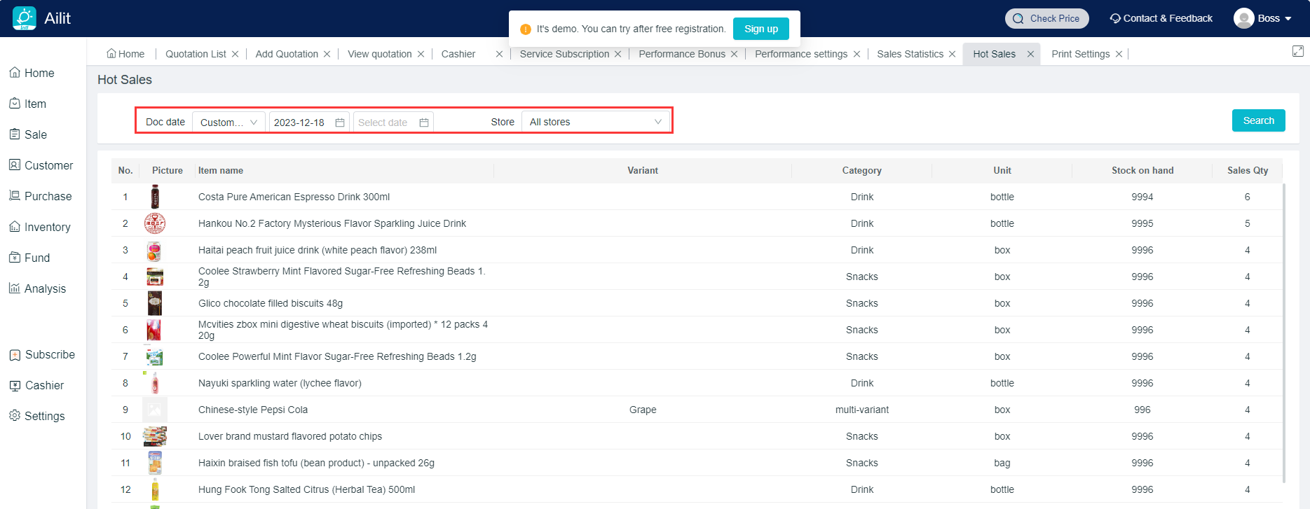Switch to the Sales Statistics tab

click(910, 54)
